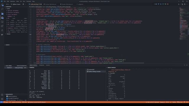Click the master branch in the status bar
The height and width of the screenshot is (106, 189).
(6, 102)
